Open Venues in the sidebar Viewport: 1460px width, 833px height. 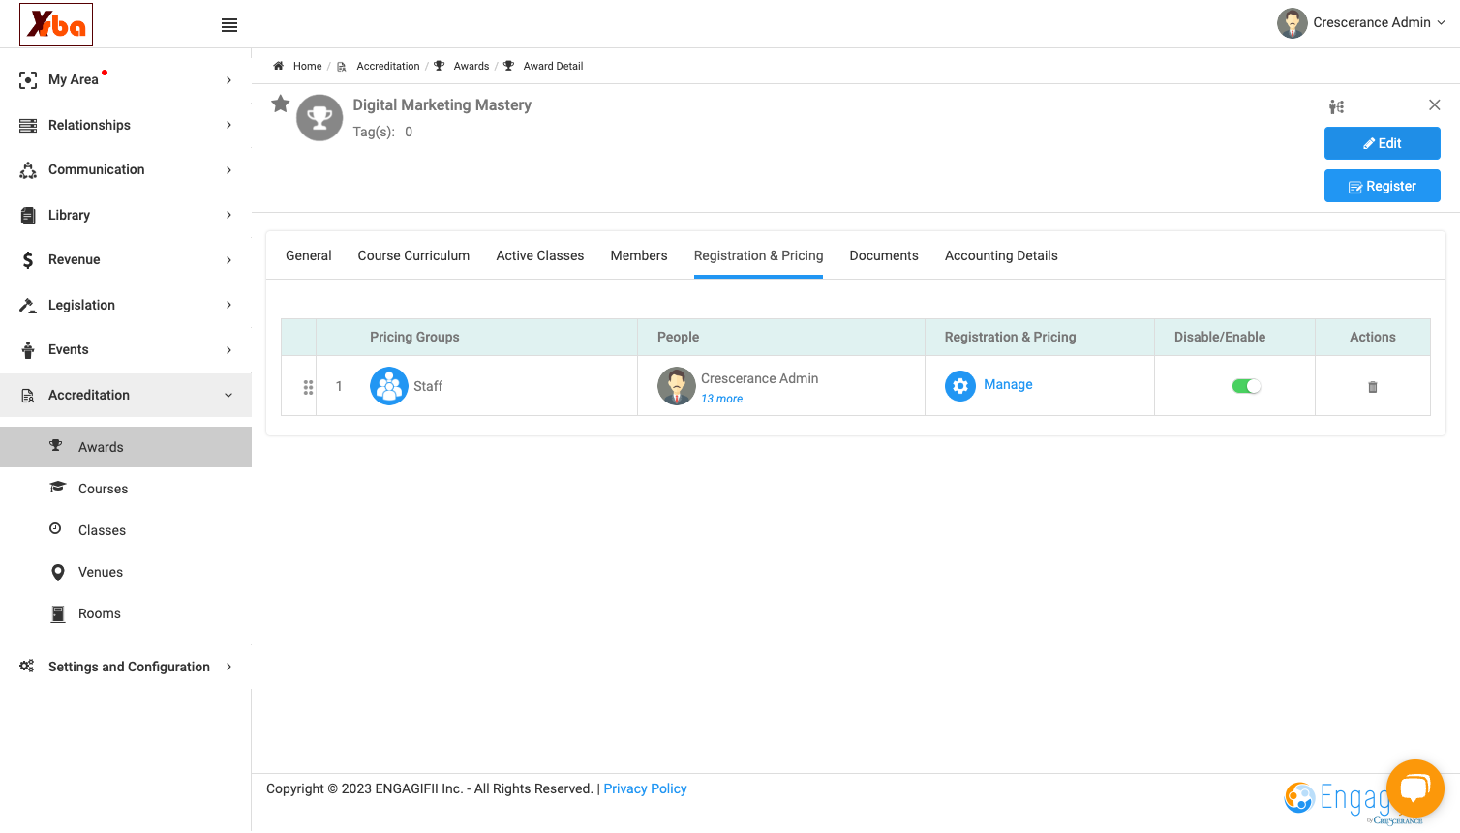pyautogui.click(x=126, y=572)
